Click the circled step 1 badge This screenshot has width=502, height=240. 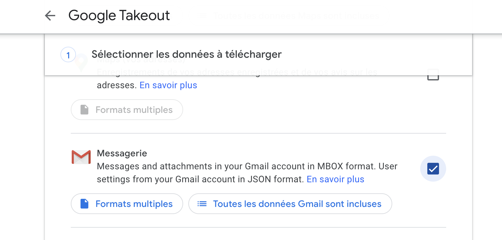point(68,55)
